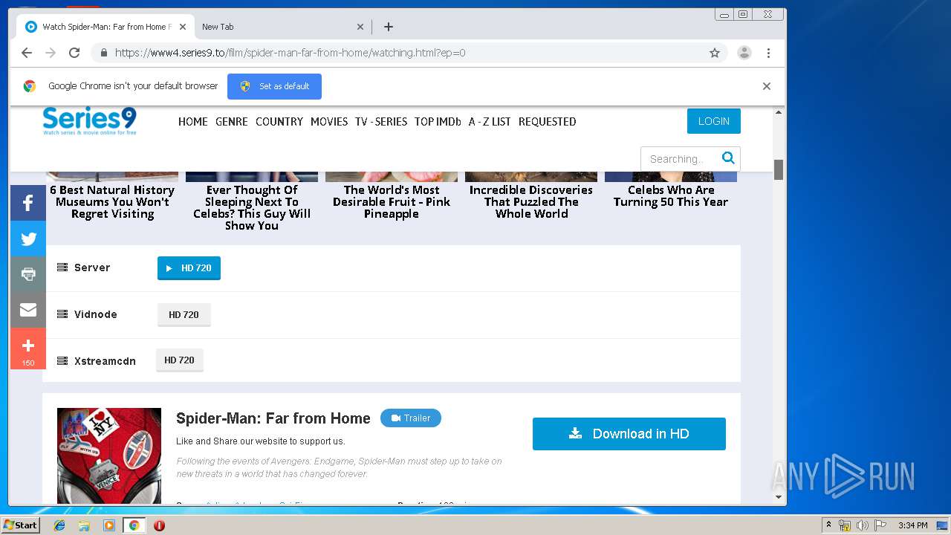The image size is (951, 535).
Task: Close the Spider-Man tab
Action: (183, 27)
